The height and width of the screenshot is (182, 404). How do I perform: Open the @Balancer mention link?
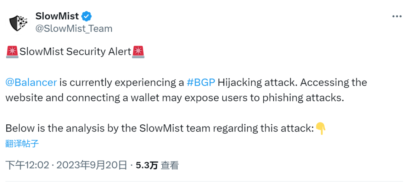point(31,82)
